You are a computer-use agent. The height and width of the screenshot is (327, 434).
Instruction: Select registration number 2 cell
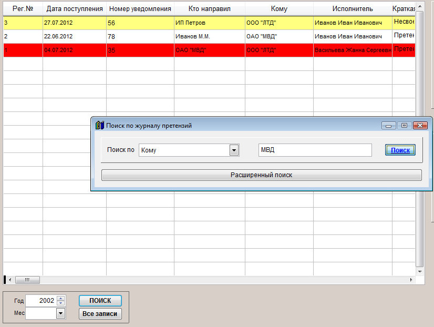point(23,36)
